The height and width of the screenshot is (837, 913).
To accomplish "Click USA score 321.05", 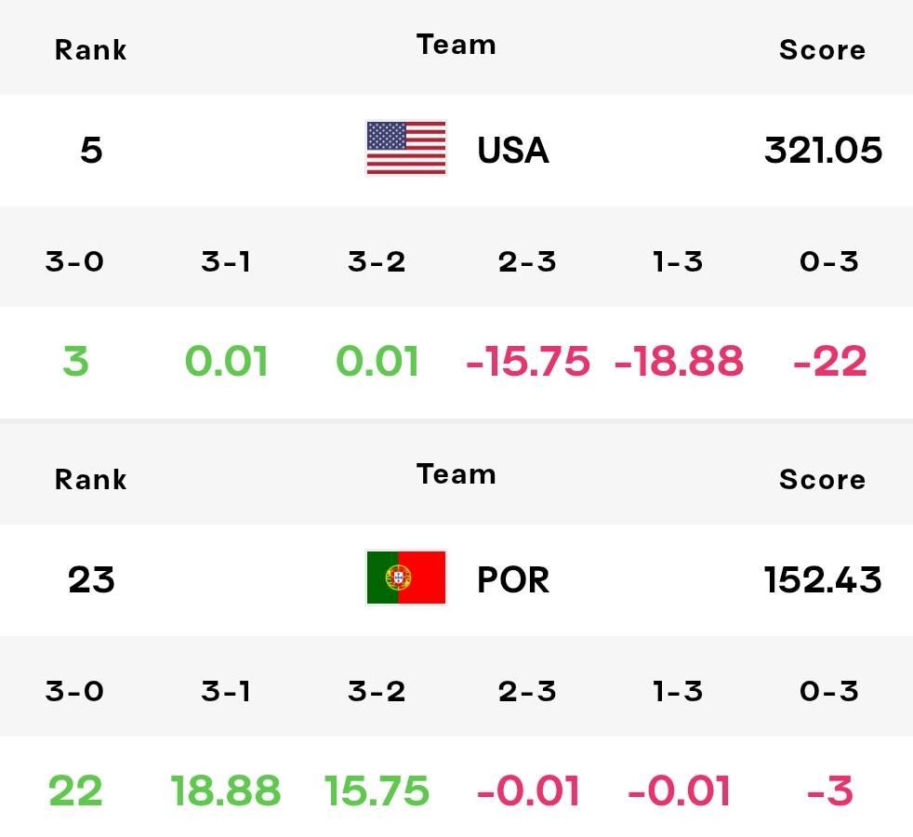I will [x=823, y=150].
